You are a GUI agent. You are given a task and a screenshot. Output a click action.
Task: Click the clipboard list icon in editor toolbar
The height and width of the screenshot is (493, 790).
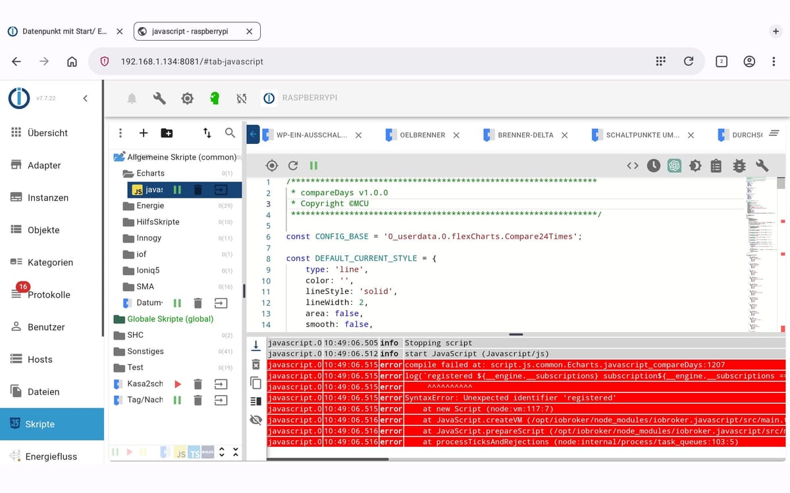coord(716,166)
